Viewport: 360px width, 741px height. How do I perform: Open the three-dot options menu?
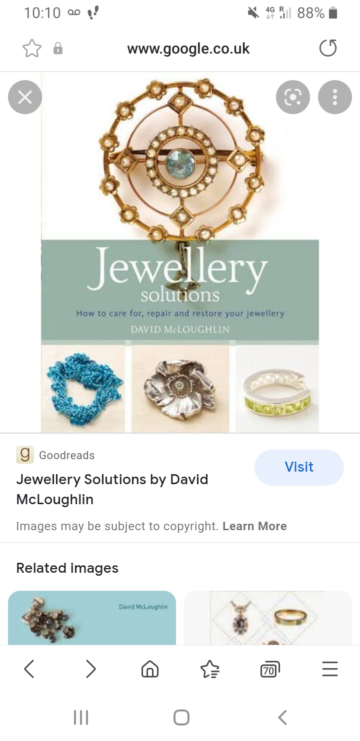point(335,97)
